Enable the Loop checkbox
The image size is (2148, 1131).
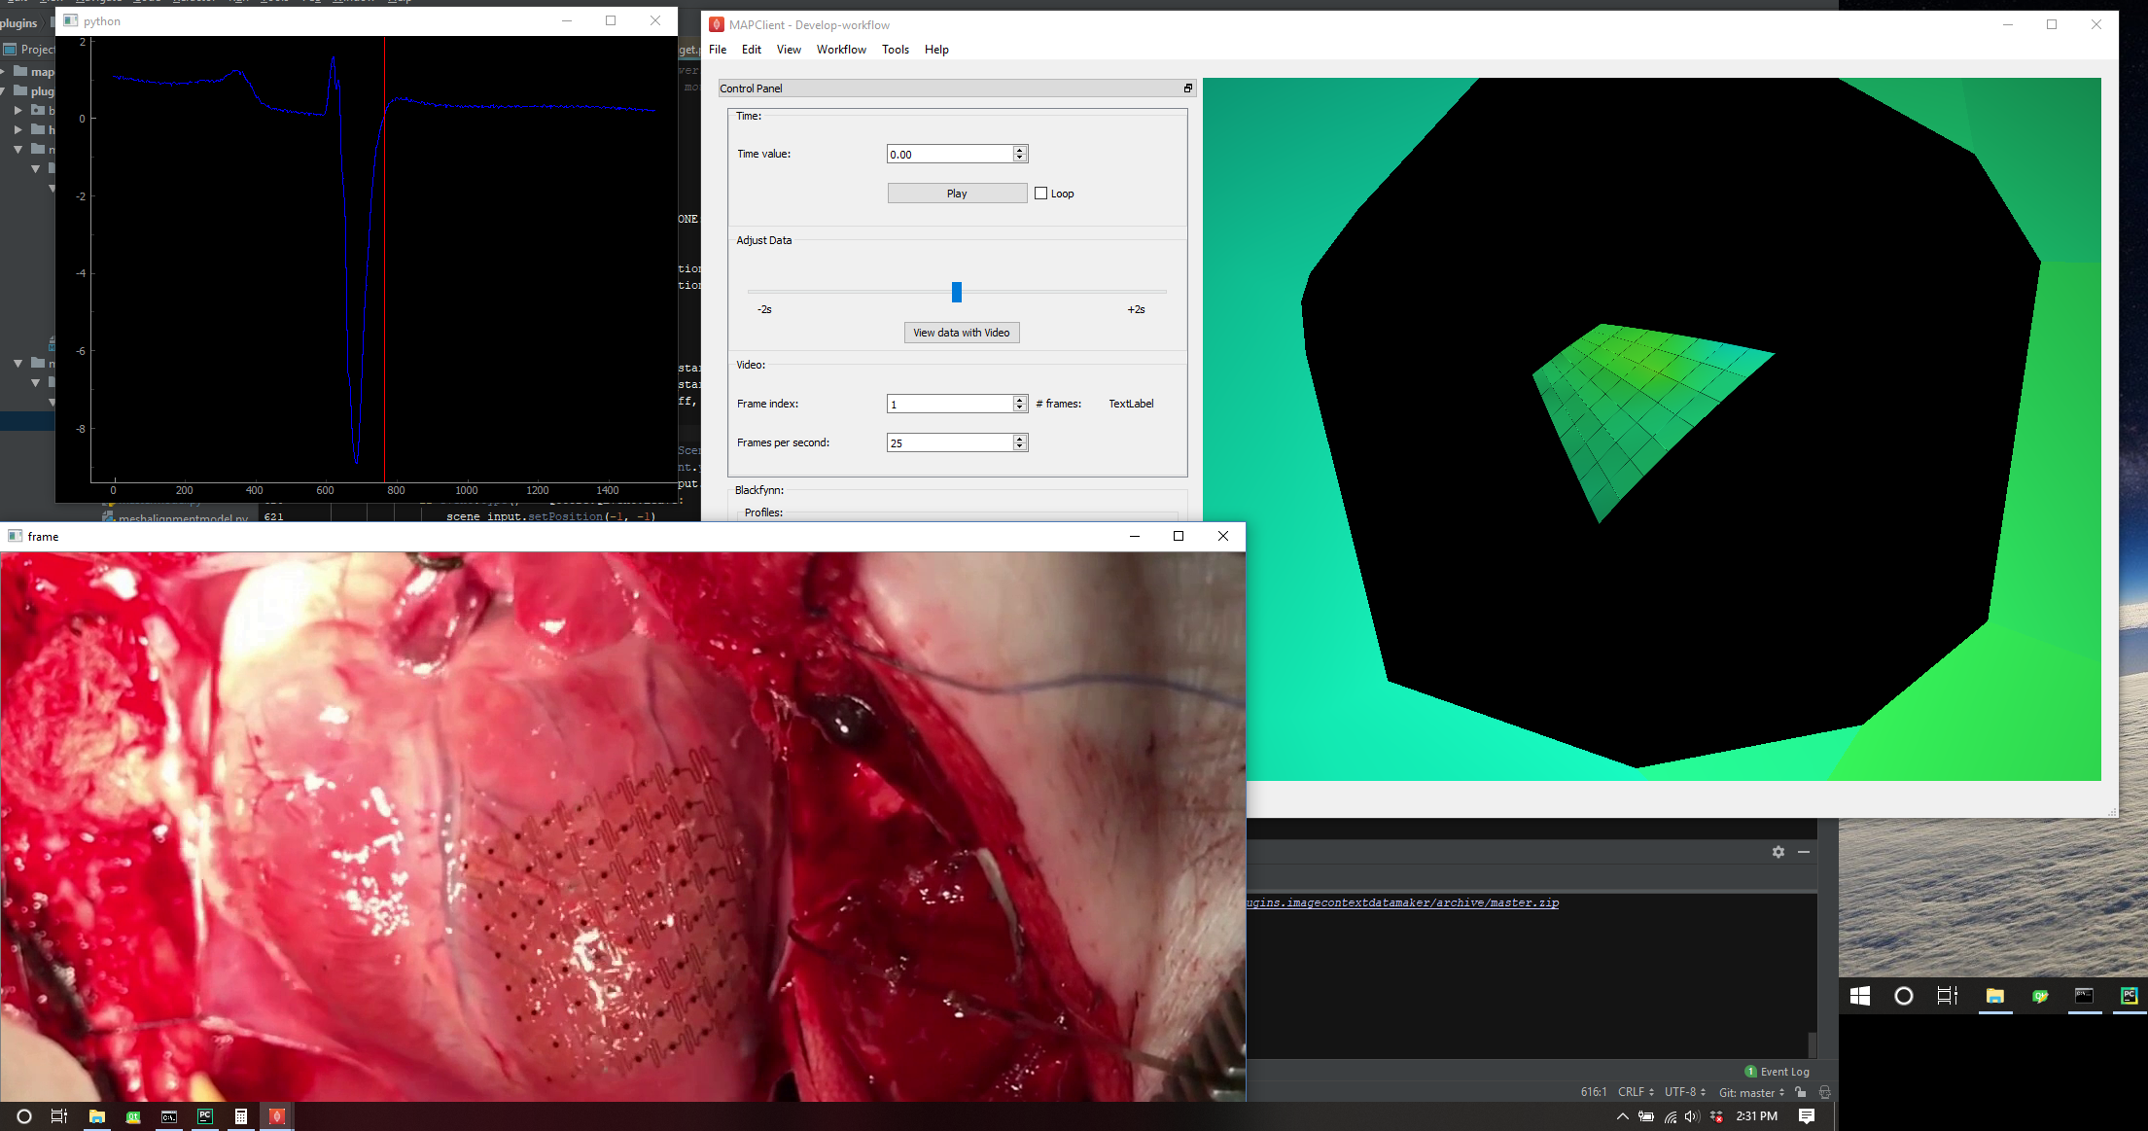tap(1040, 193)
